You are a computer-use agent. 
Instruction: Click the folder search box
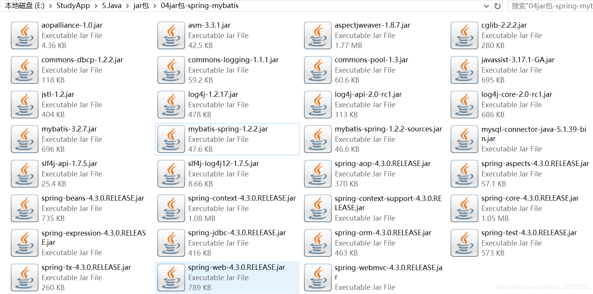551,6
